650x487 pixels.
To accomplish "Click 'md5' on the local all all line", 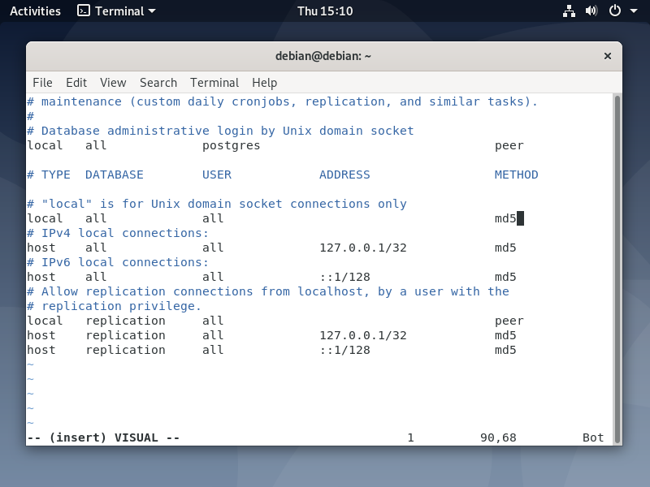I will [505, 218].
